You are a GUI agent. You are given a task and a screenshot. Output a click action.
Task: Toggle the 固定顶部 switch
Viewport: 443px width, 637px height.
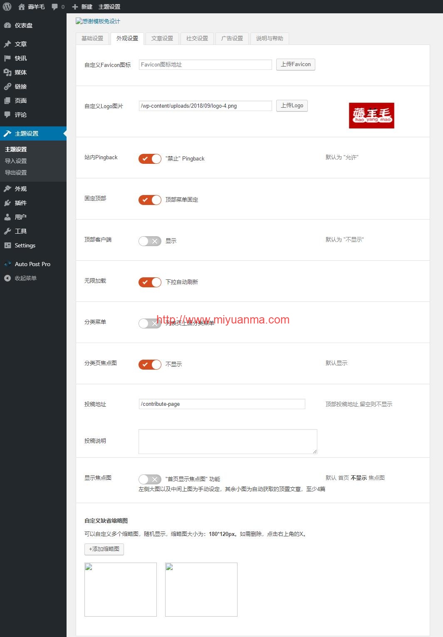tap(150, 200)
